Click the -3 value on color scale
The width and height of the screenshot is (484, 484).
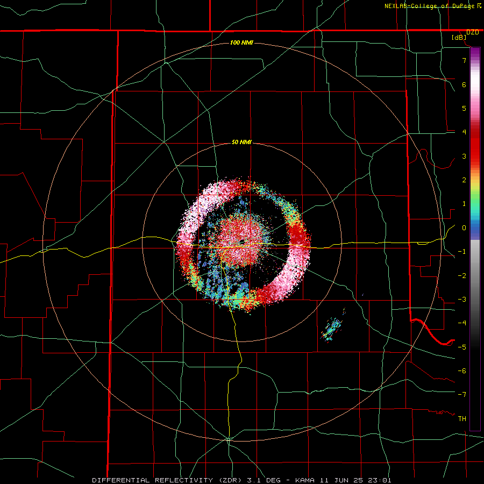pyautogui.click(x=462, y=300)
